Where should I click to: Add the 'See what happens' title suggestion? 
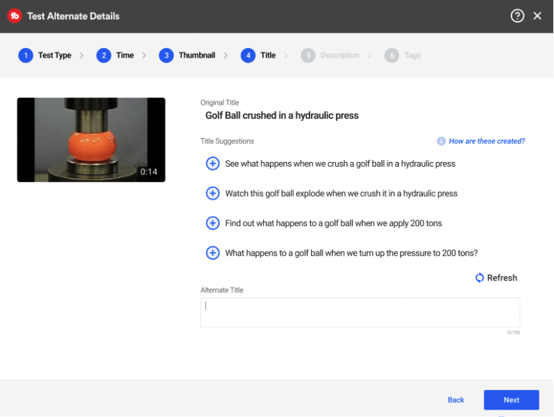(x=213, y=164)
